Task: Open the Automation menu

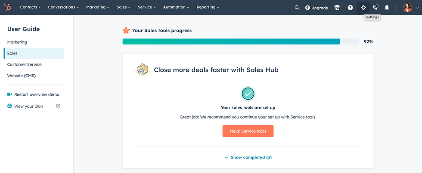Action: pyautogui.click(x=176, y=7)
